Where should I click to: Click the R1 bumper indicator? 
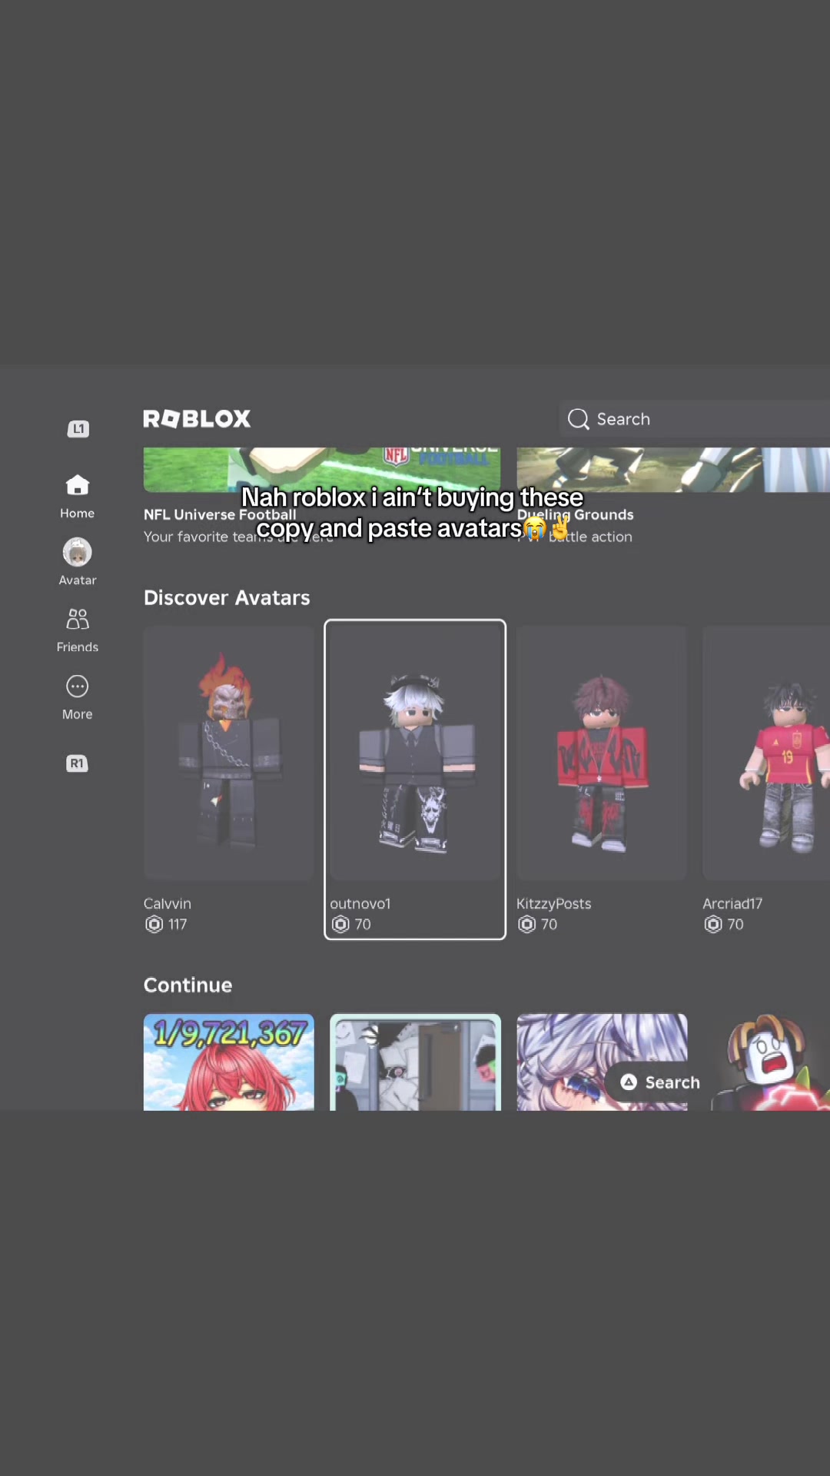pos(77,763)
